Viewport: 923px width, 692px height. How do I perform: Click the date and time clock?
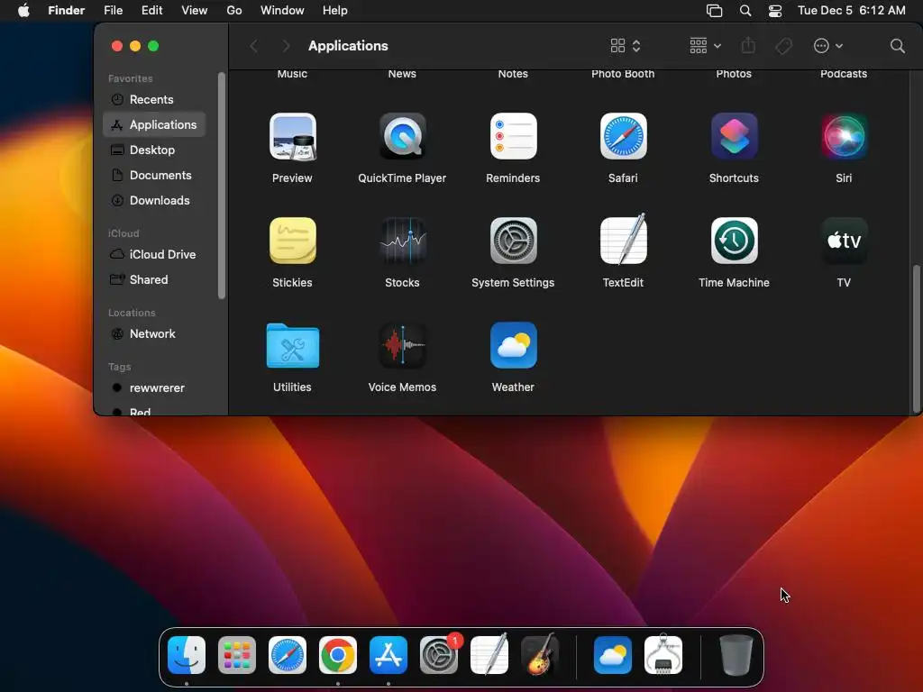[851, 11]
